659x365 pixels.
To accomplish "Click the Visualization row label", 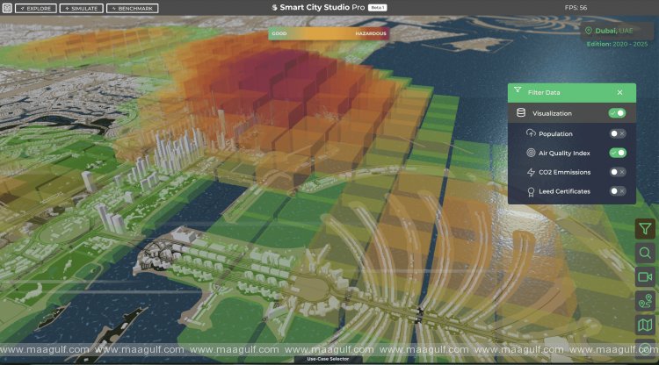I will click(552, 113).
